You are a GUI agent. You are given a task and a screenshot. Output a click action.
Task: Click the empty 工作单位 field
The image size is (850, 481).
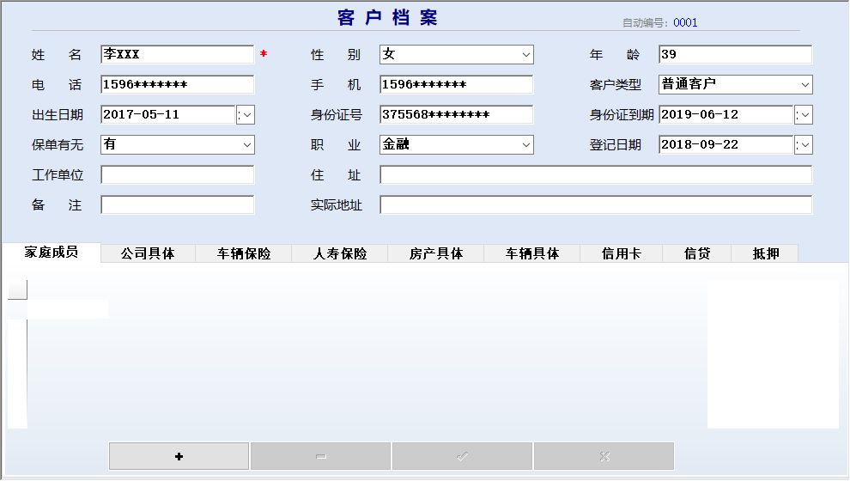177,174
